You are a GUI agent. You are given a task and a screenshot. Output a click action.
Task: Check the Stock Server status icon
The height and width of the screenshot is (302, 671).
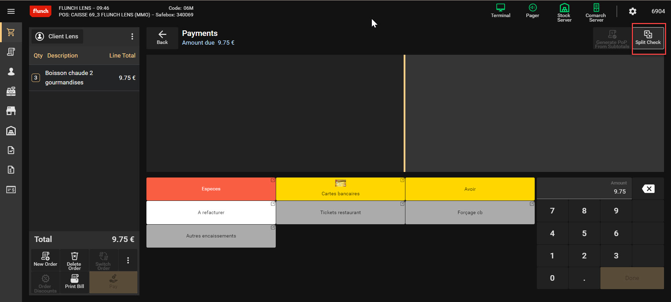click(564, 13)
